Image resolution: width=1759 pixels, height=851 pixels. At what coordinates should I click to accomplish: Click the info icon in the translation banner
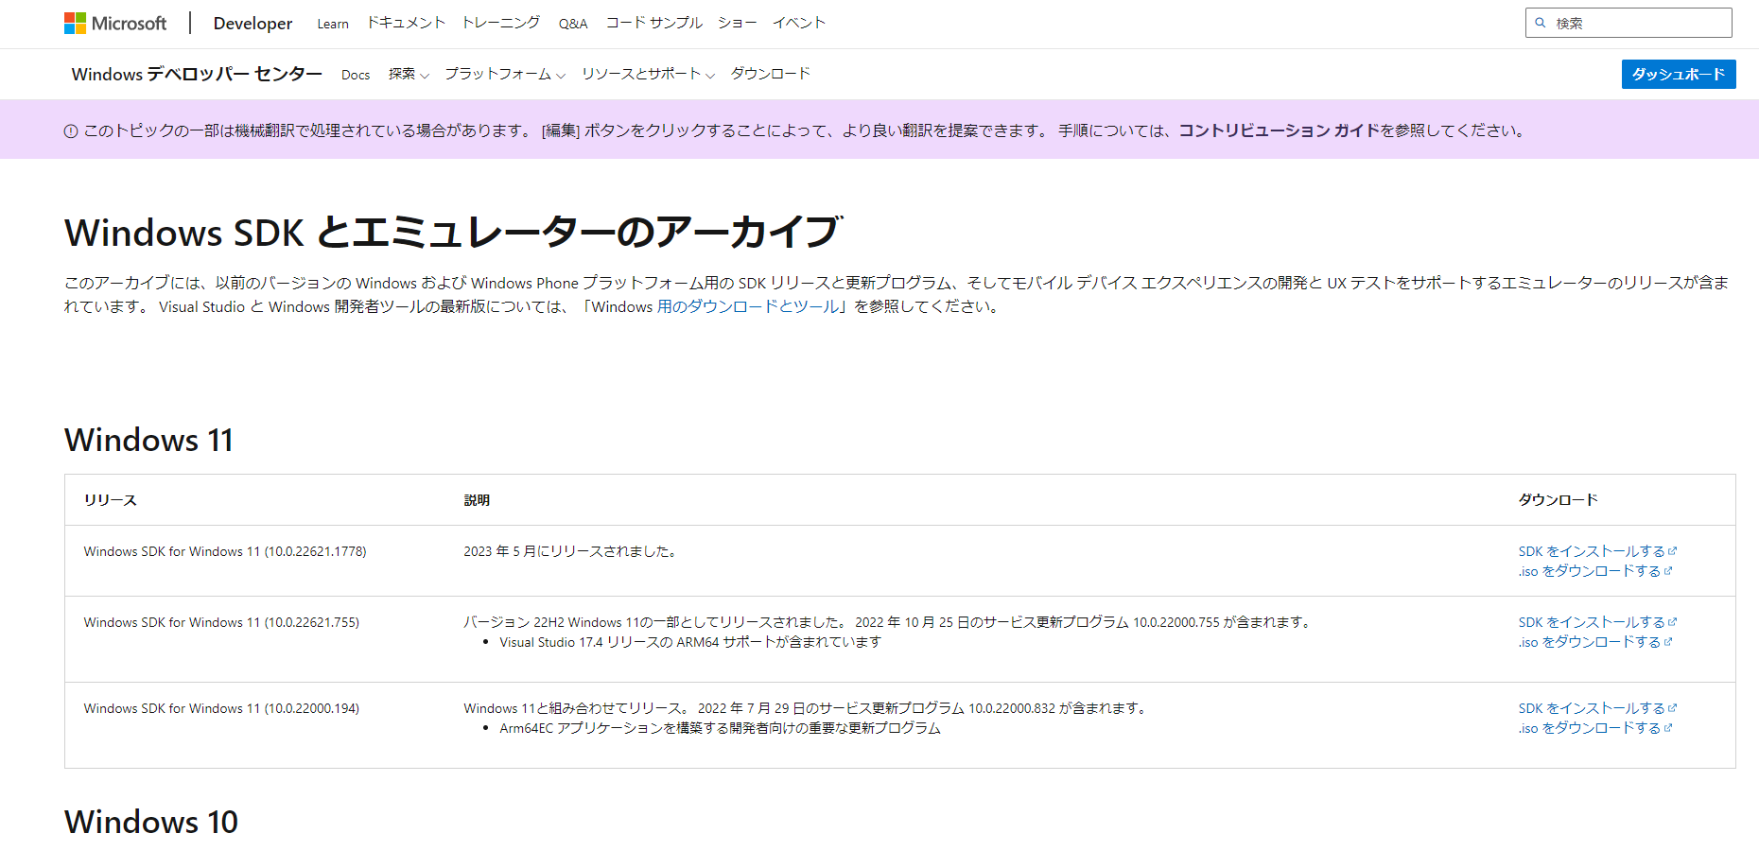pos(71,131)
